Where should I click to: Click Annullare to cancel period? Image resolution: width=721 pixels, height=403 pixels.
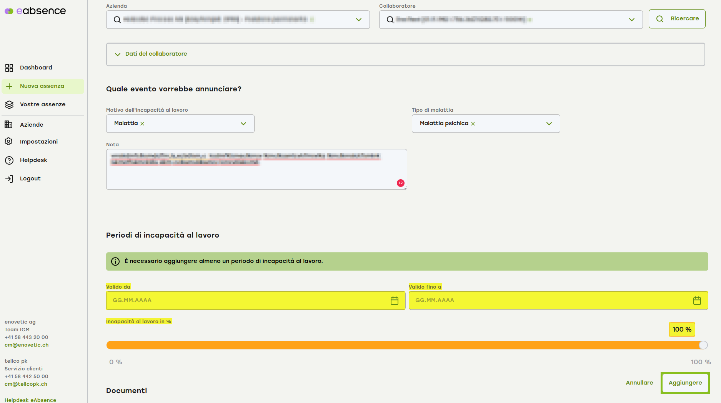click(639, 383)
